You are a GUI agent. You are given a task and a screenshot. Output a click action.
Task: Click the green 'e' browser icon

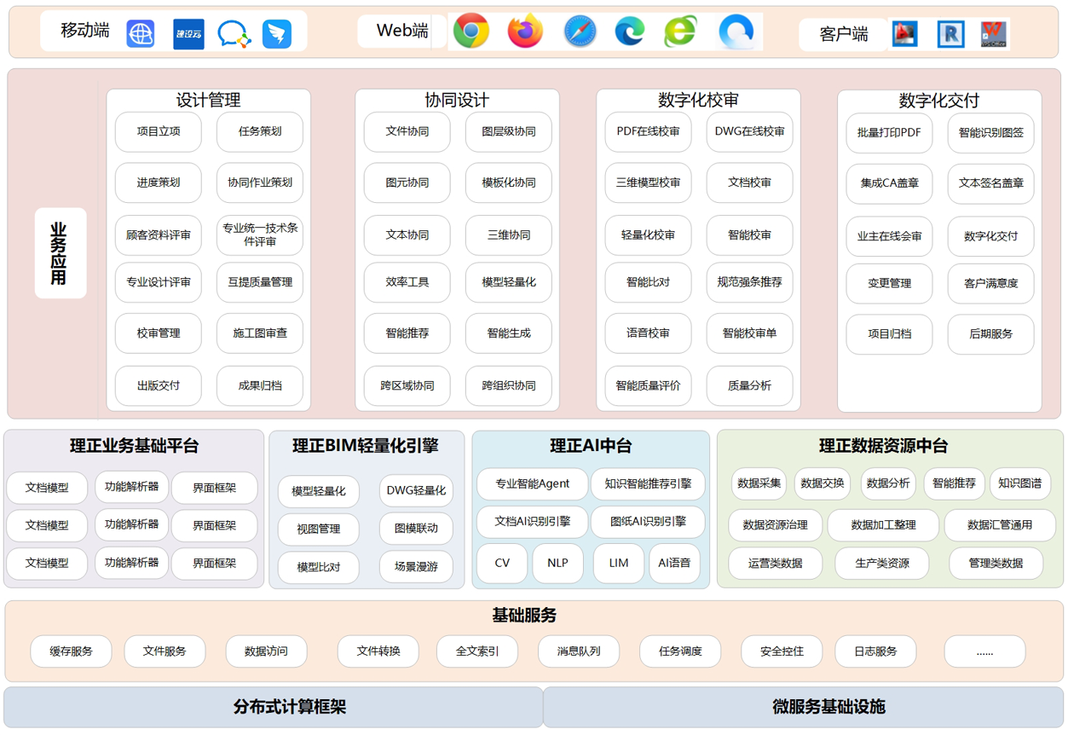click(x=680, y=32)
